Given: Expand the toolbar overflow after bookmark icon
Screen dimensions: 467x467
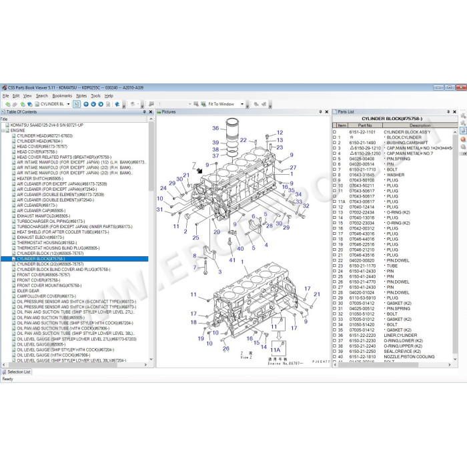Looking at the screenshot, I should (123, 105).
